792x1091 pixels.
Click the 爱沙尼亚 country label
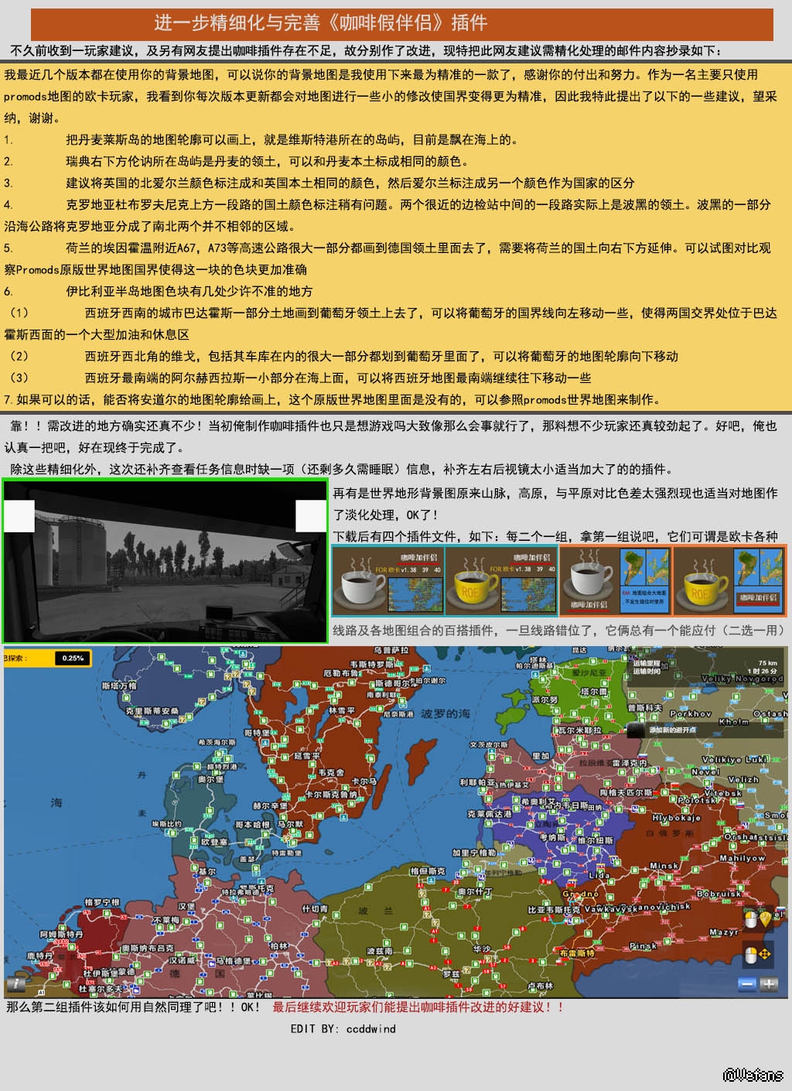pos(589,673)
